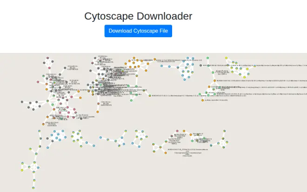This screenshot has height=192, width=307.
Task: Select the bottommost node of the lower-left chain
Action: tap(33, 188)
